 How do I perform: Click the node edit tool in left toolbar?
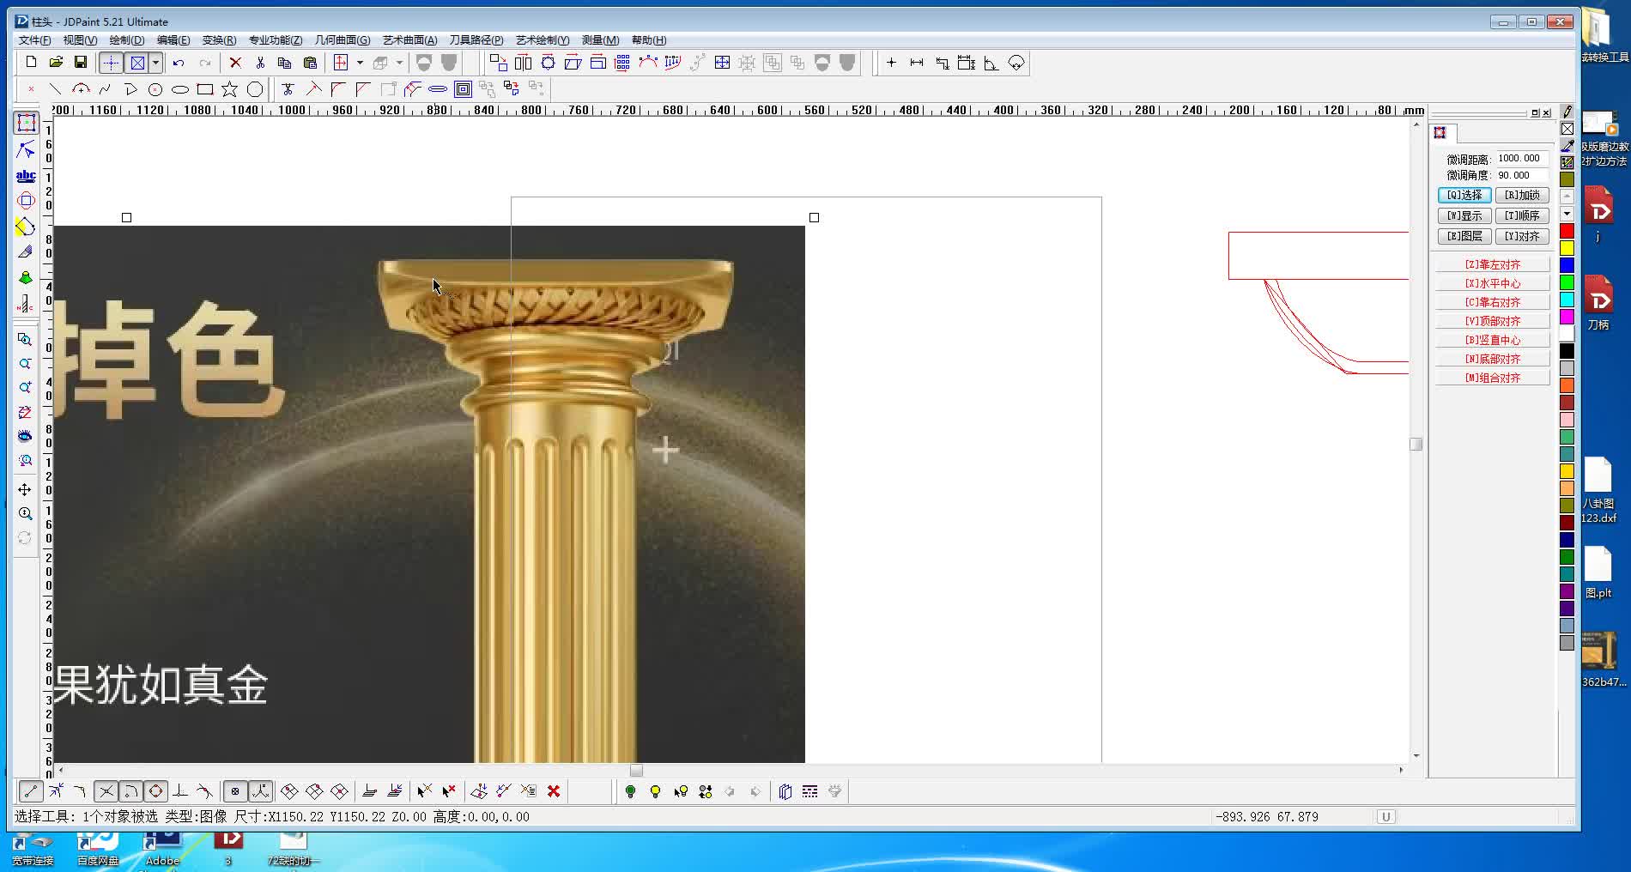tap(26, 150)
